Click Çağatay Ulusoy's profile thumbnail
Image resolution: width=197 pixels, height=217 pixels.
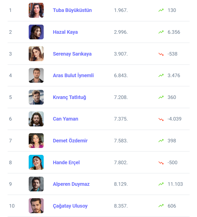point(36,206)
